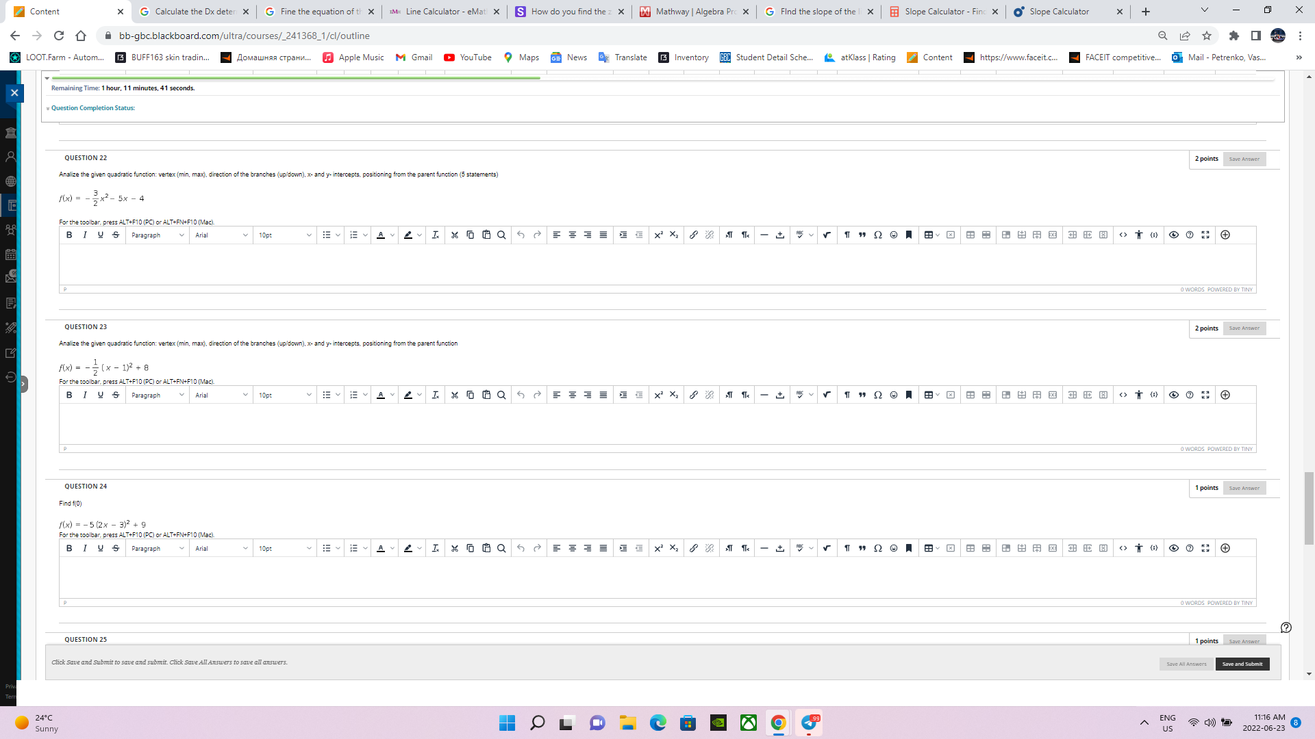Image resolution: width=1315 pixels, height=739 pixels.
Task: Expand the Question Completion Status section
Action: [90, 107]
